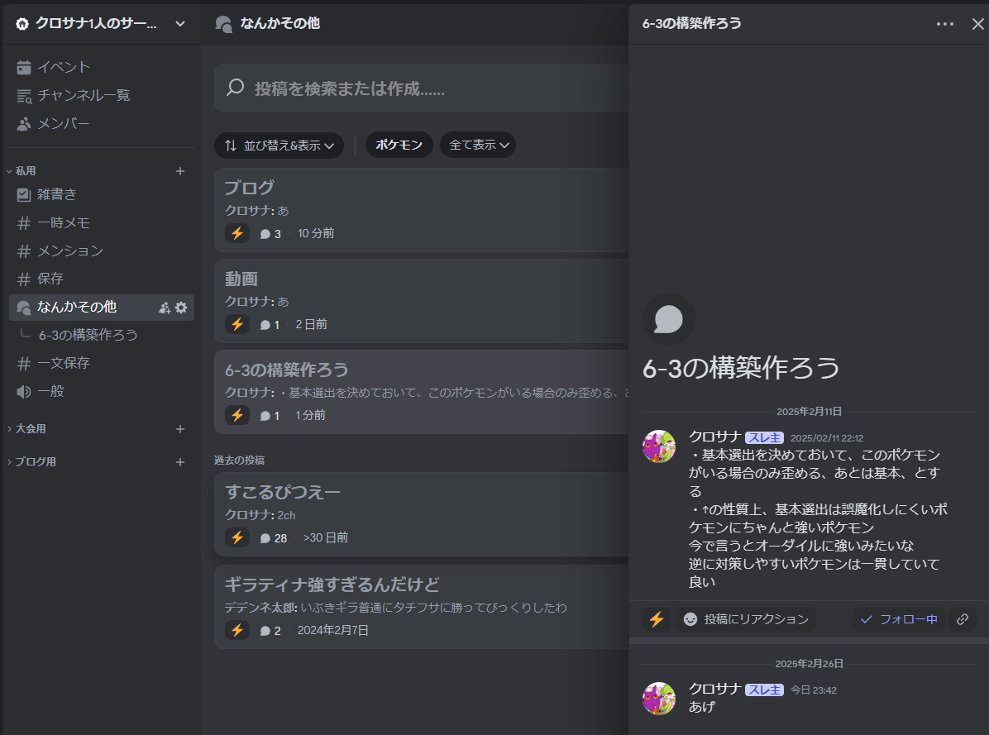This screenshot has width=989, height=735.
Task: Click the post search or create field
Action: point(422,88)
